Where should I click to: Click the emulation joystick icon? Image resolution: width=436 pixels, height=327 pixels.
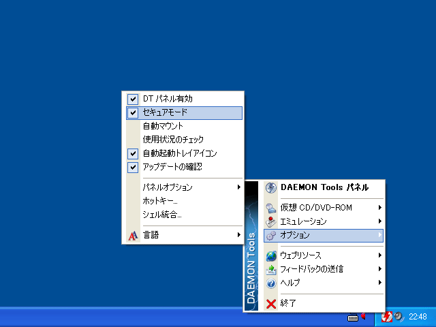point(271,221)
